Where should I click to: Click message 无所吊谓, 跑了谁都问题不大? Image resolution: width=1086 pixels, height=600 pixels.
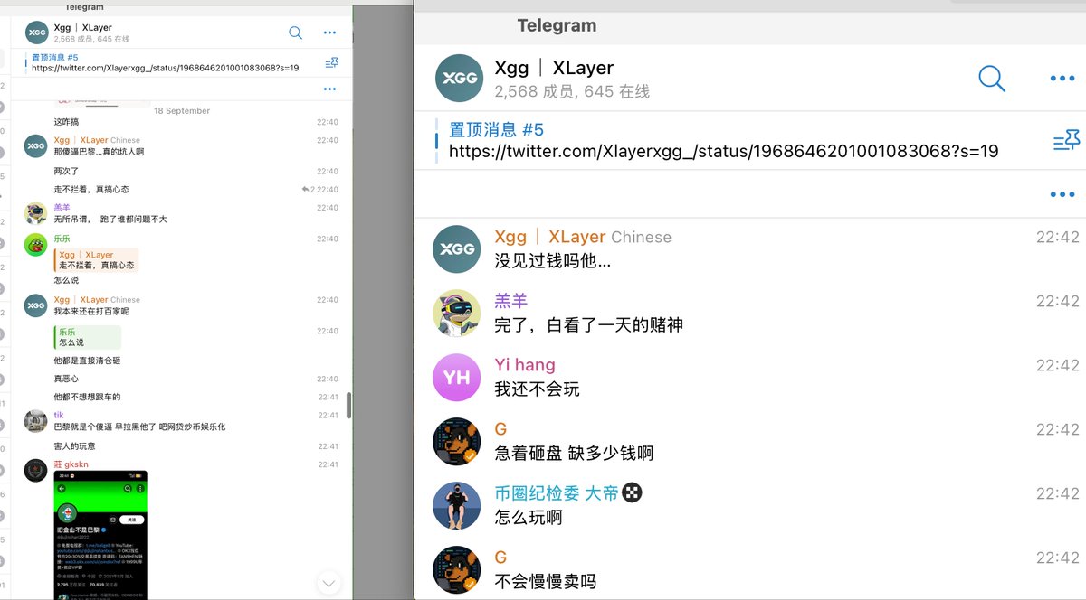click(110, 220)
